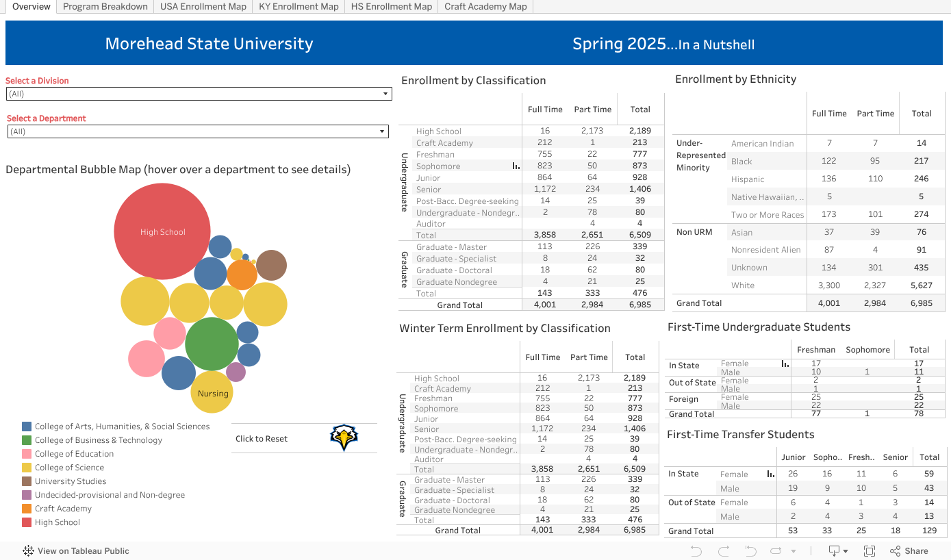
Task: Click sort icon beside the Sophomore row
Action: click(516, 166)
